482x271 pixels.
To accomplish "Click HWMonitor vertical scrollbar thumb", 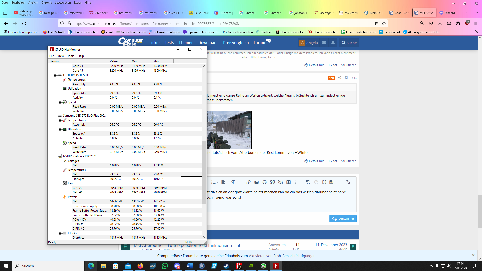I will (204, 172).
